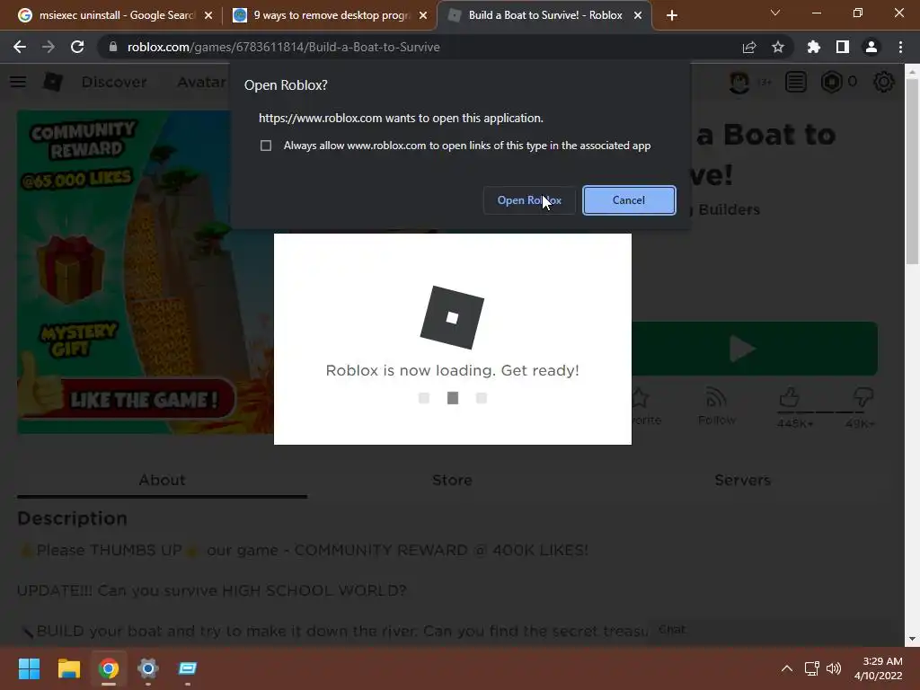This screenshot has height=690, width=920.
Task: Click the Roblox user avatar headshot
Action: pos(739,82)
